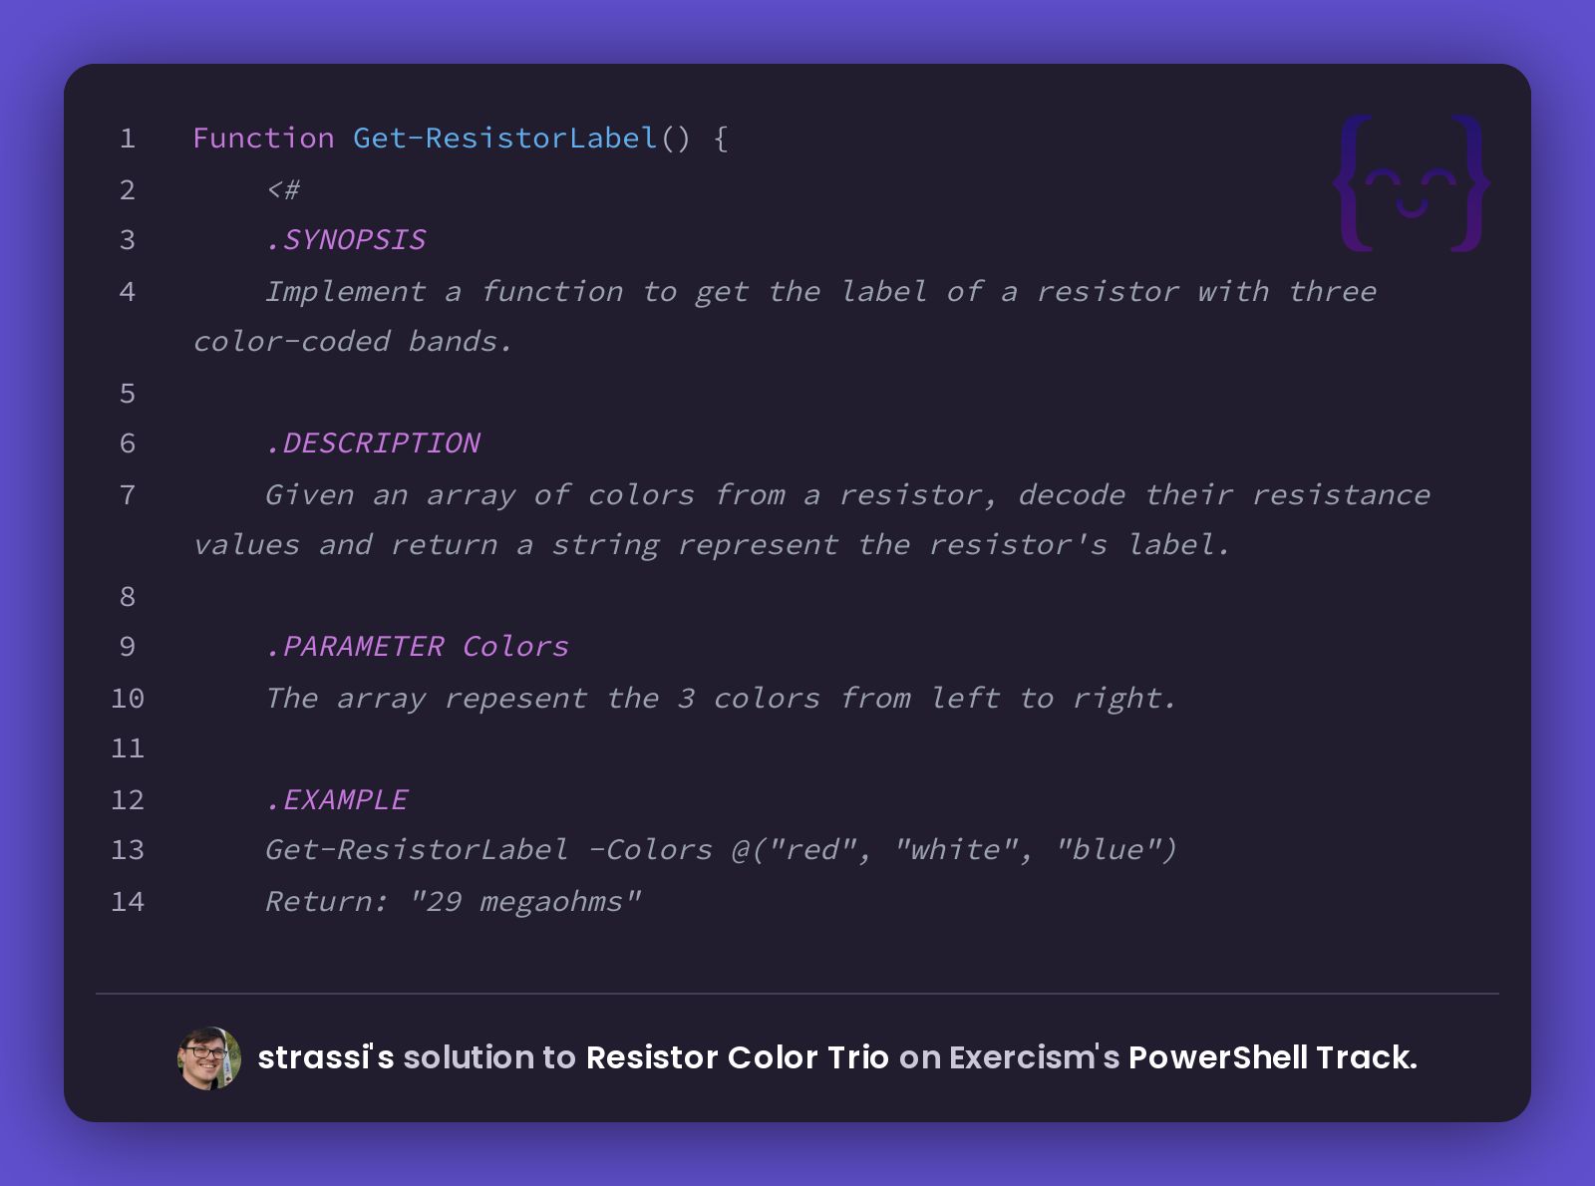The height and width of the screenshot is (1186, 1595).
Task: Click the opening brace on line 1
Action: [x=721, y=139]
